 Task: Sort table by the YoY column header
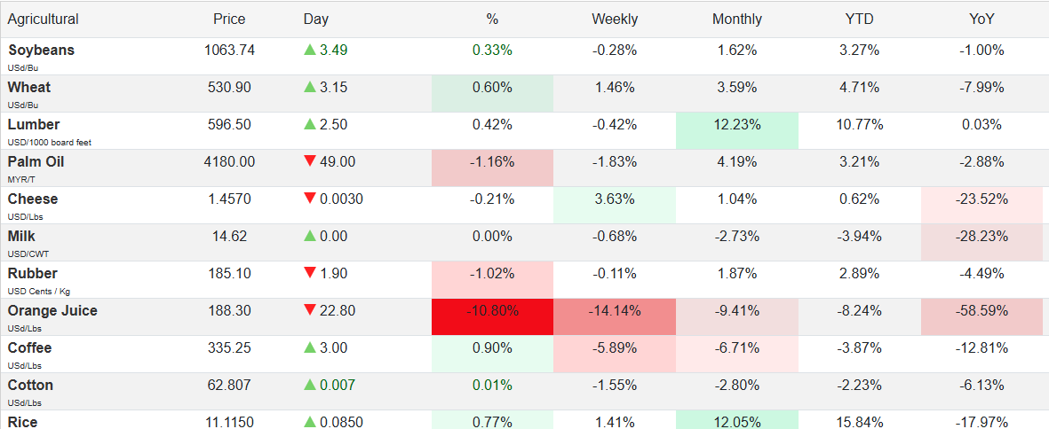pyautogui.click(x=981, y=19)
